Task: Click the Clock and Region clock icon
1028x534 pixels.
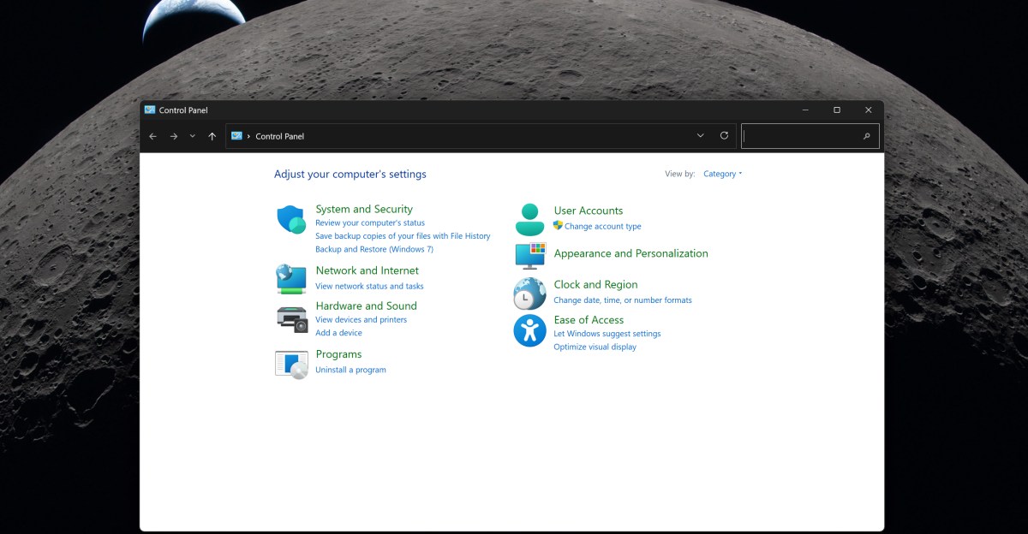Action: coord(529,292)
